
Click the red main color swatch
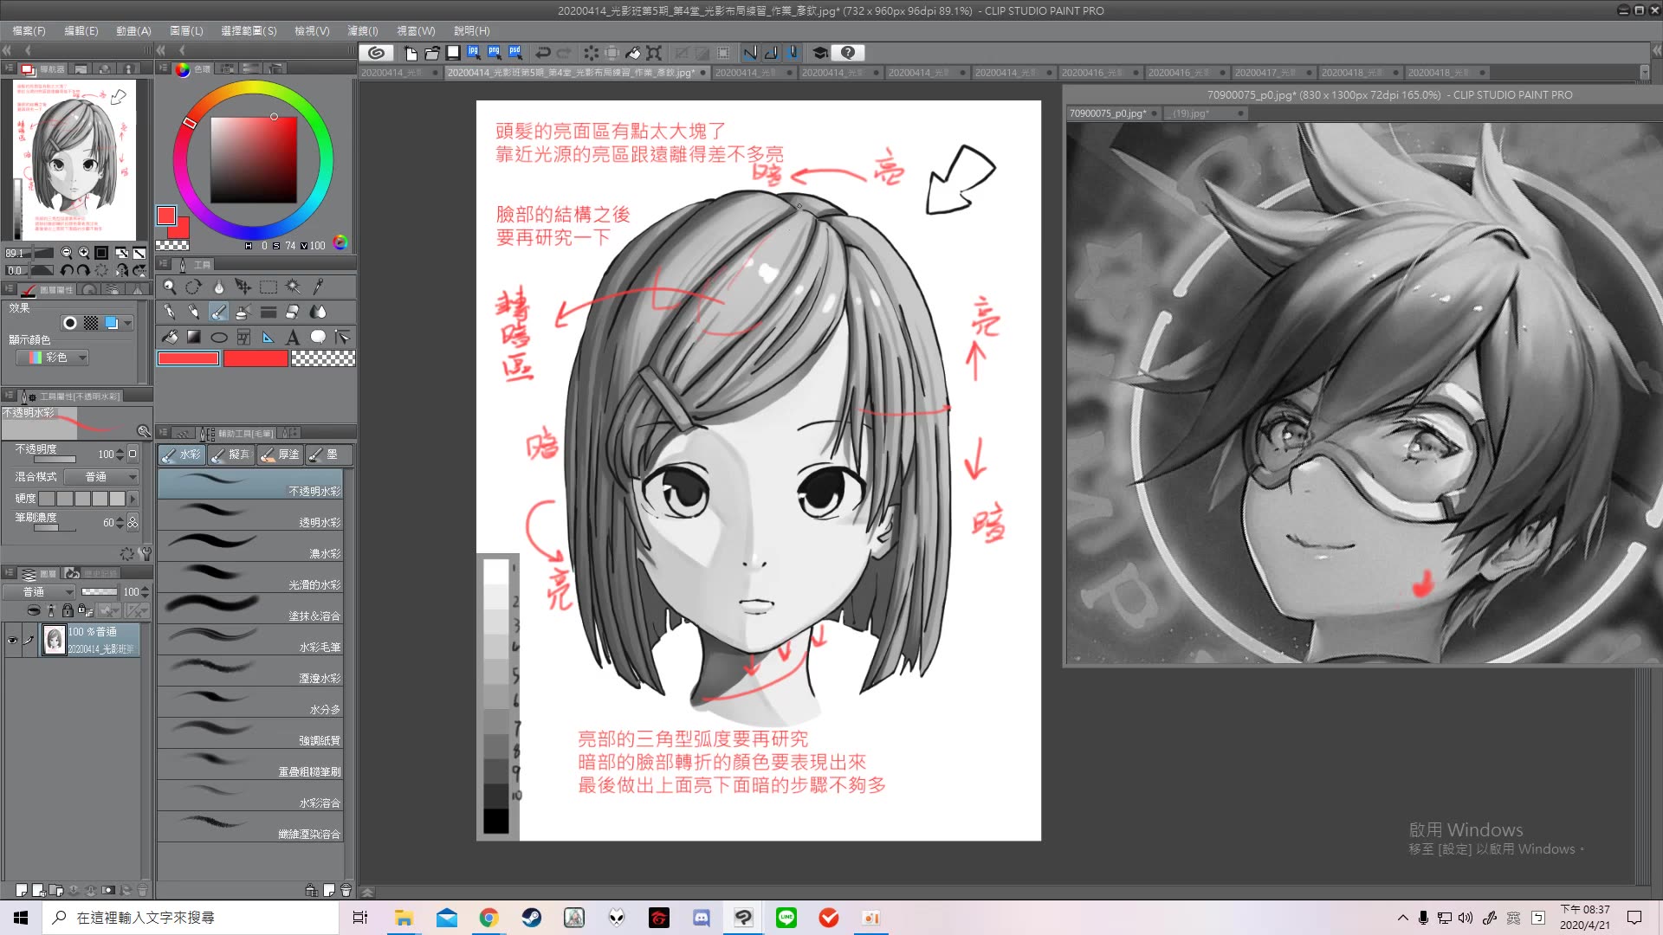[188, 358]
